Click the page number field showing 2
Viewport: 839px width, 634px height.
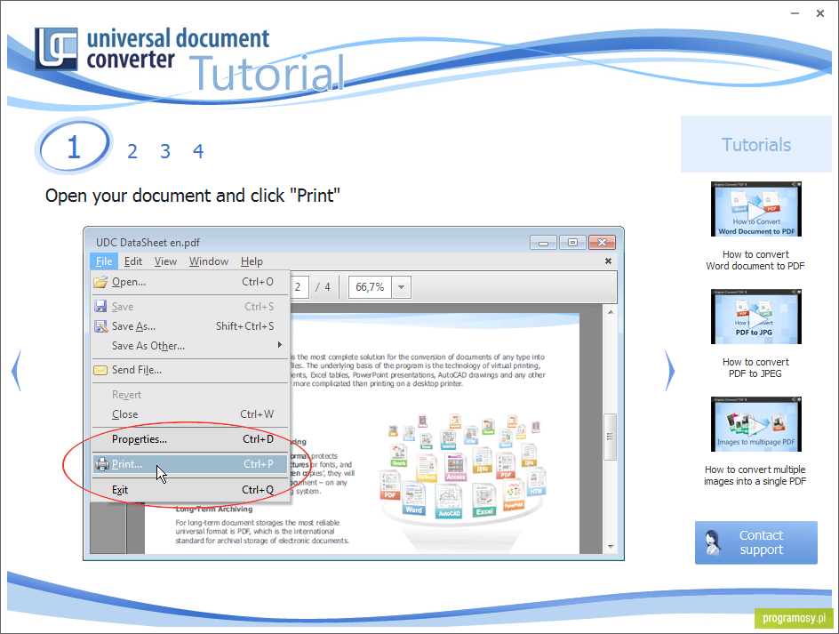click(x=299, y=287)
